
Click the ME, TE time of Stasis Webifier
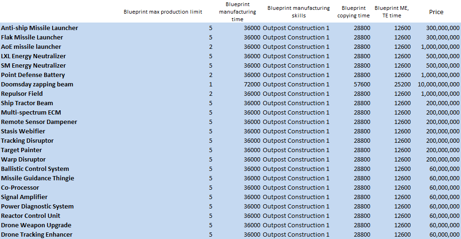click(x=402, y=131)
